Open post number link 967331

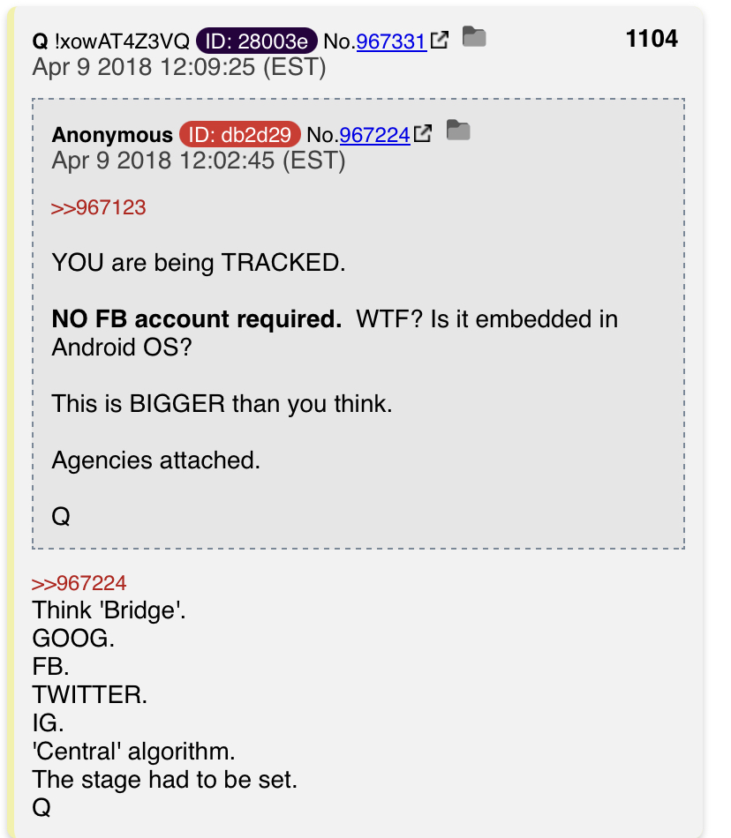click(x=391, y=41)
